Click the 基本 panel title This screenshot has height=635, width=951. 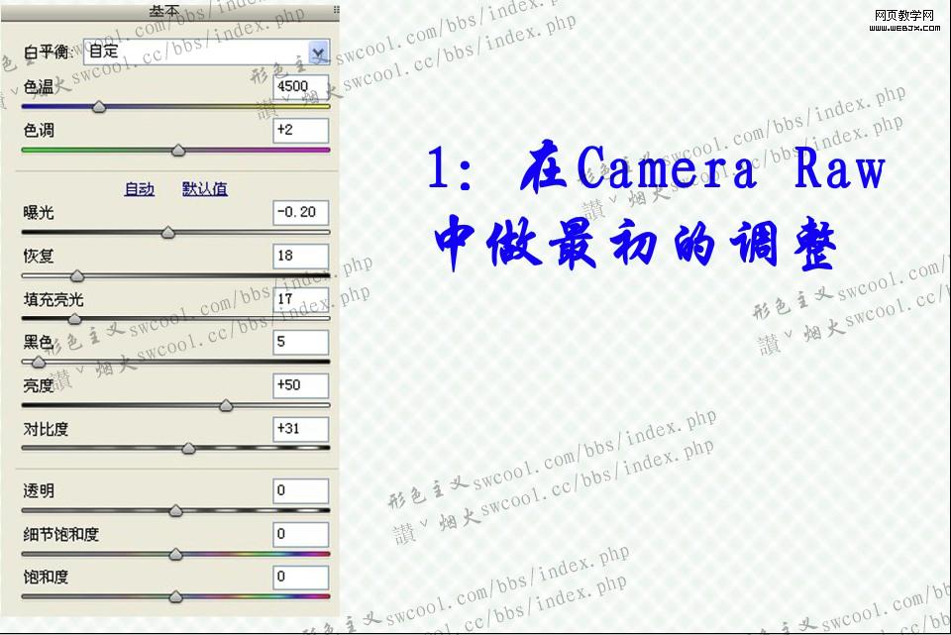164,11
